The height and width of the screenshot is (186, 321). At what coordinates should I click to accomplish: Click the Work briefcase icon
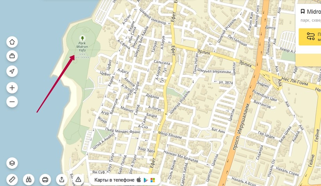pyautogui.click(x=12, y=56)
